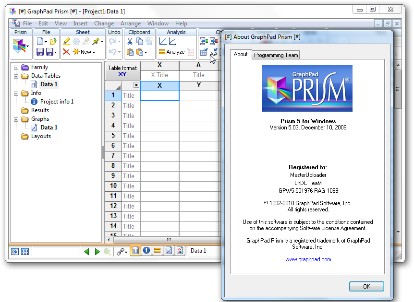Go to previous sheet with green left arrow
This screenshot has width=414, height=302.
click(x=86, y=252)
